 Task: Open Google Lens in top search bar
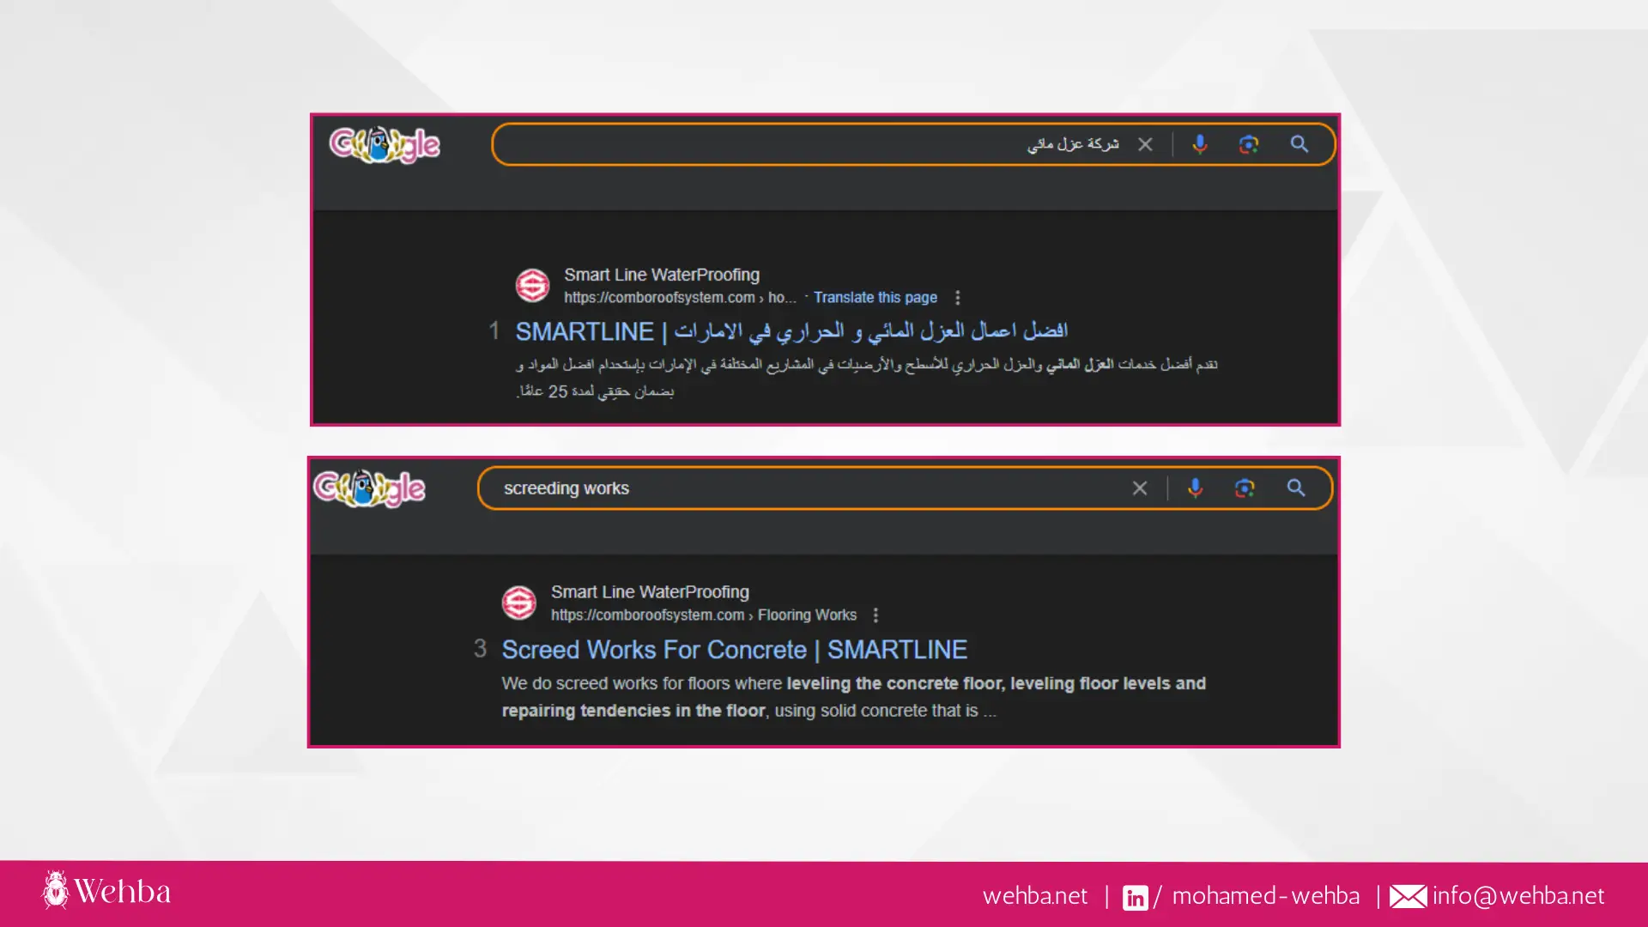coord(1249,144)
